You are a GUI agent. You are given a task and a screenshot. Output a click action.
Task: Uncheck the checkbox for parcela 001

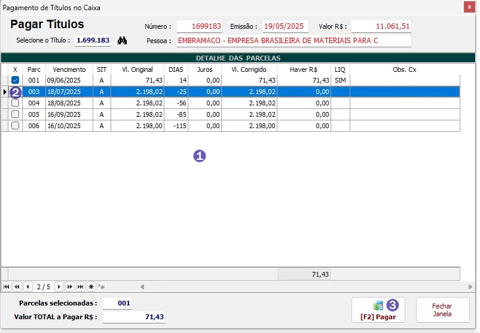pyautogui.click(x=16, y=80)
